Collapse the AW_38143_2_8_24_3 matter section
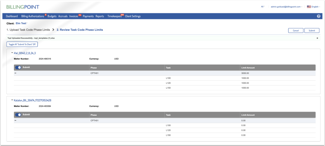This screenshot has width=325, height=146. pos(12,53)
